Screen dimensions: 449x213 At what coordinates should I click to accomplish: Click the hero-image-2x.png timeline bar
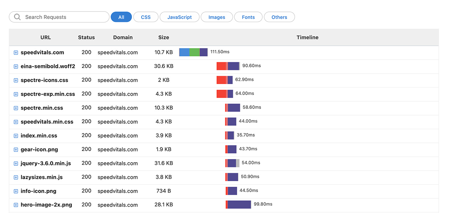coord(239,205)
